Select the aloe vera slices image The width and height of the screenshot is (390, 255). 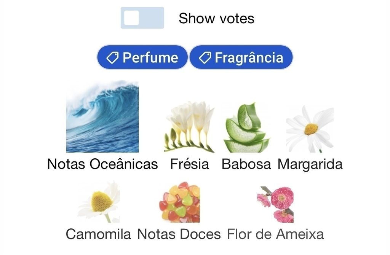tap(246, 127)
